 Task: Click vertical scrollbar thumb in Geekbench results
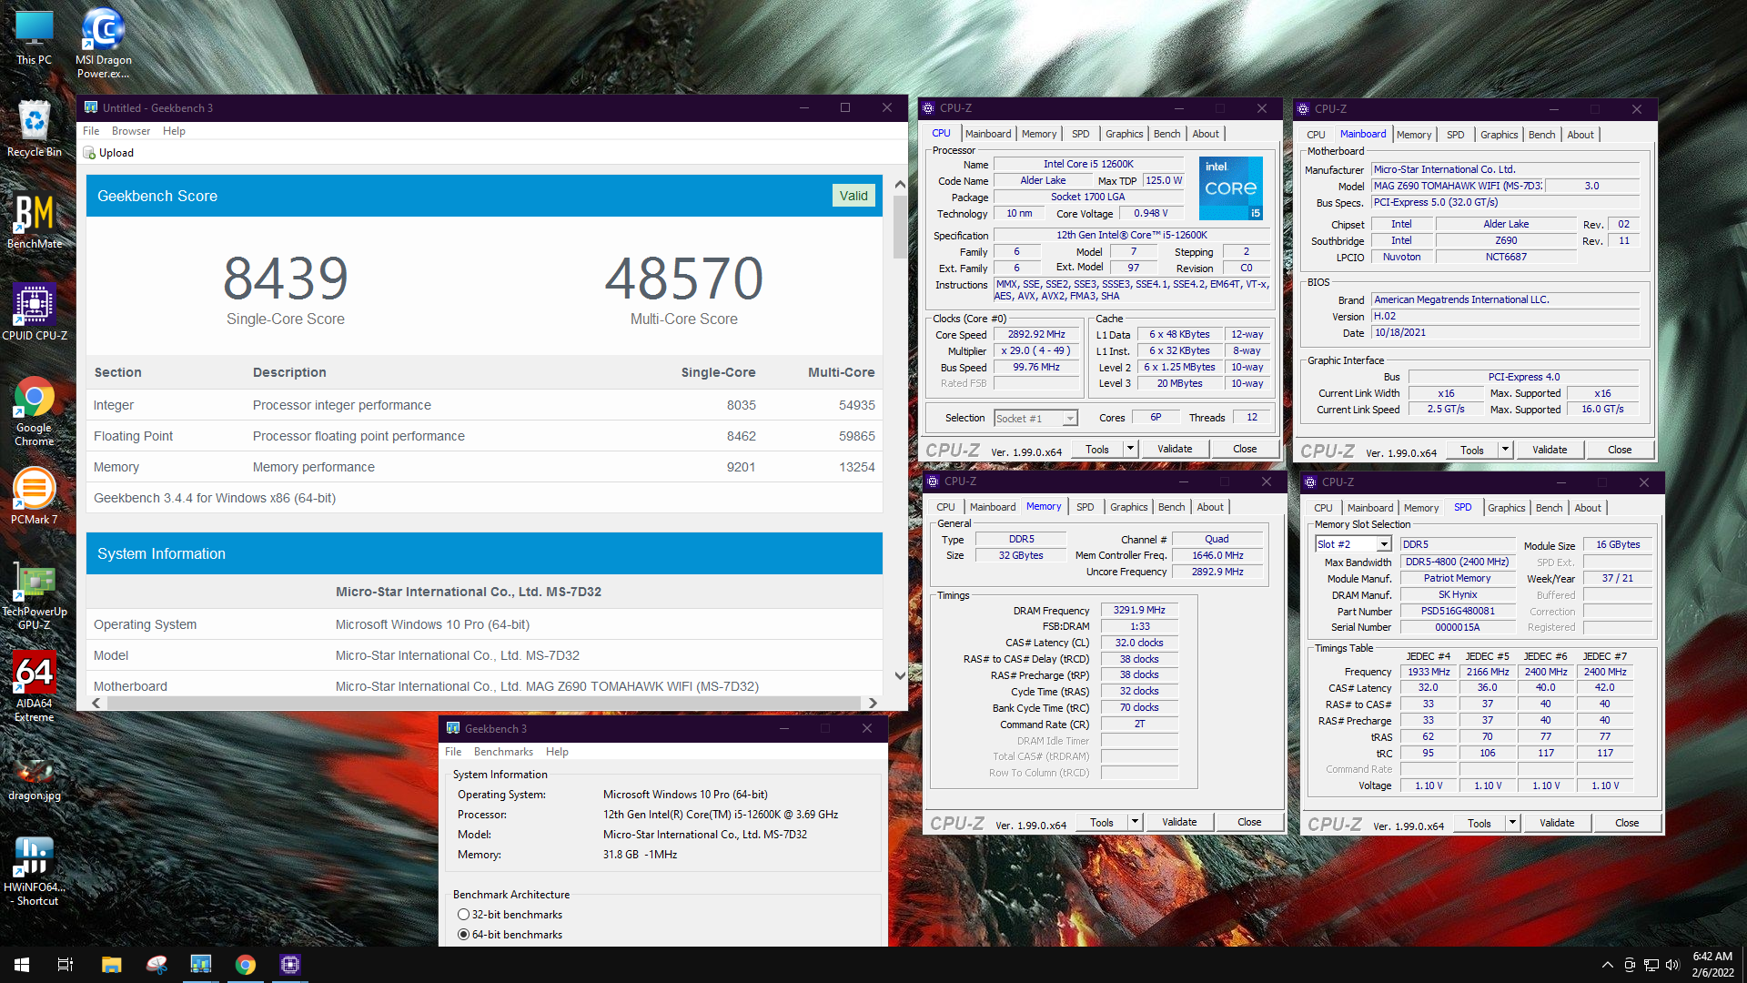899,228
